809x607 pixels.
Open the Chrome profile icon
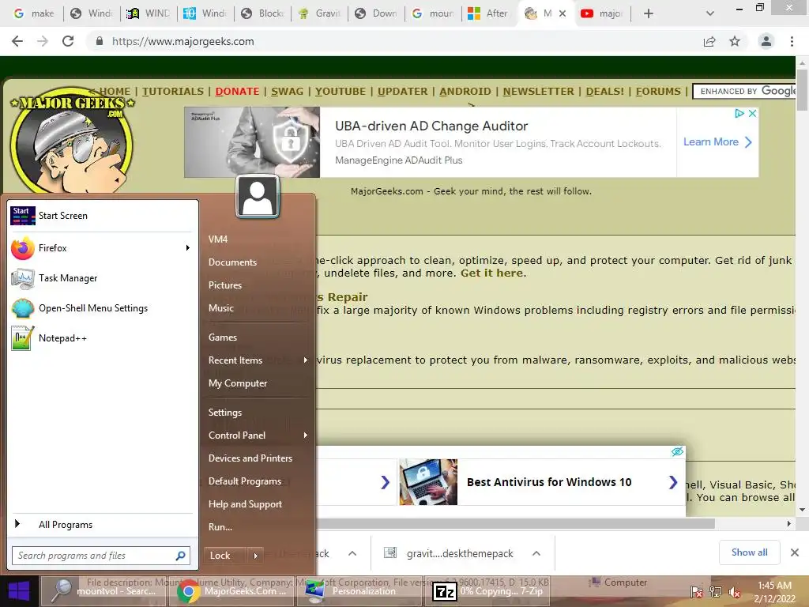point(766,41)
